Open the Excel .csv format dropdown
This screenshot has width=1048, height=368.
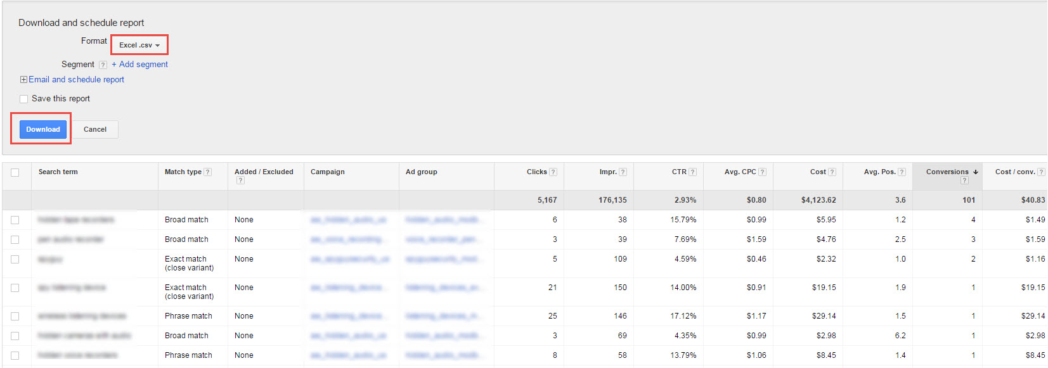pos(139,45)
